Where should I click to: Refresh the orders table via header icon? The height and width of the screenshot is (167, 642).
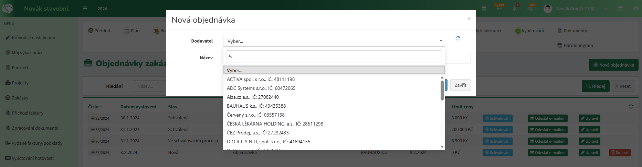(631, 107)
